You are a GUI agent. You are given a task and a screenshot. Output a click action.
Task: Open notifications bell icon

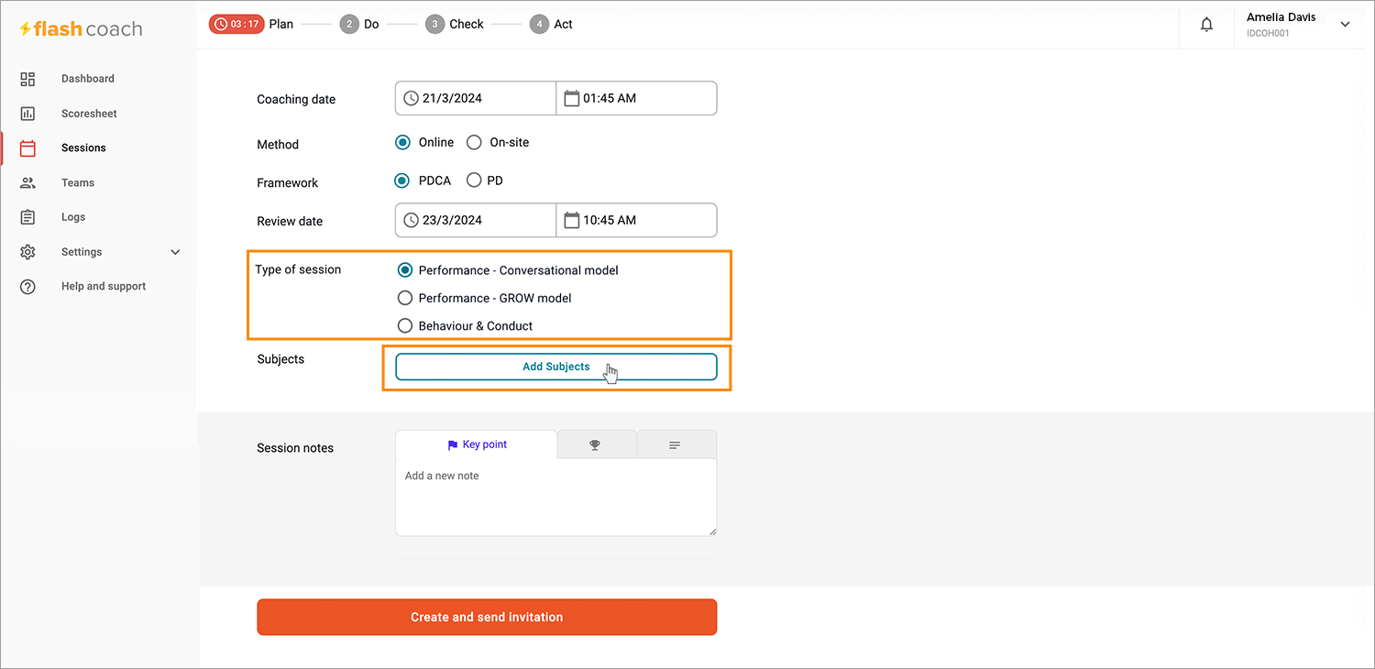[x=1207, y=25]
